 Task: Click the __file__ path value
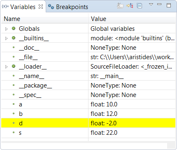tap(132, 57)
